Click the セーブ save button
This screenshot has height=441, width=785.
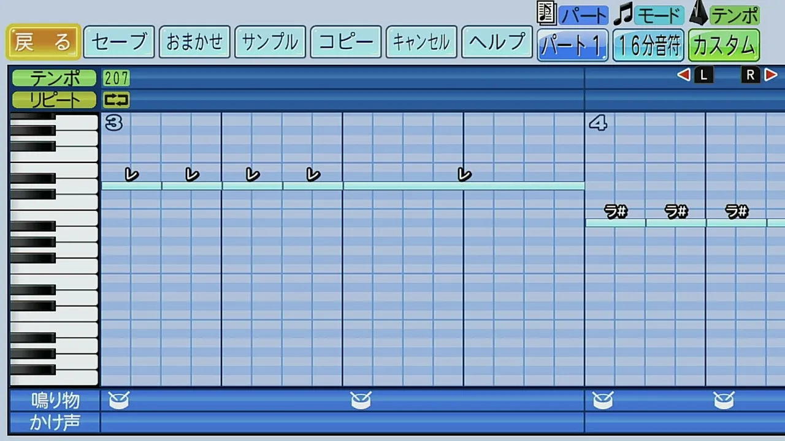(x=119, y=42)
